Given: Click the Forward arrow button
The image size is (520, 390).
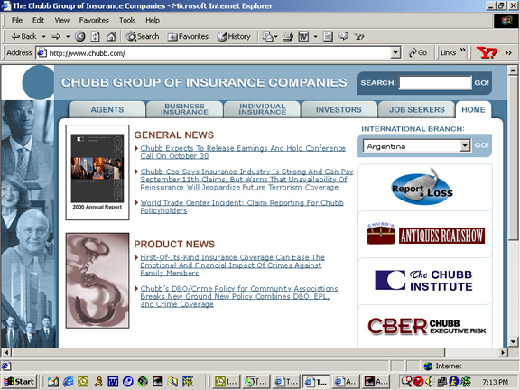Looking at the screenshot, I should tap(56, 36).
